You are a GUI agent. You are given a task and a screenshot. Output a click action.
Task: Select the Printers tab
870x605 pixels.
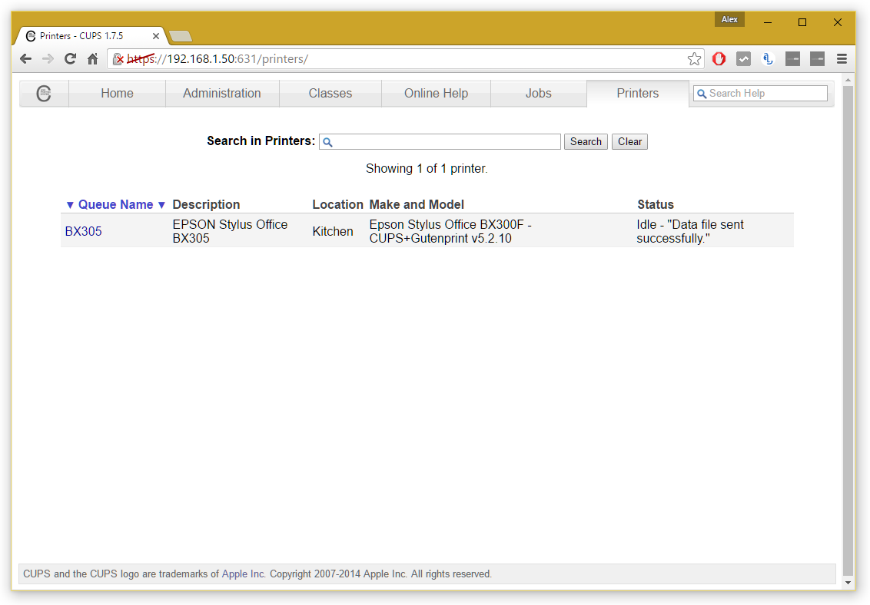coord(638,93)
